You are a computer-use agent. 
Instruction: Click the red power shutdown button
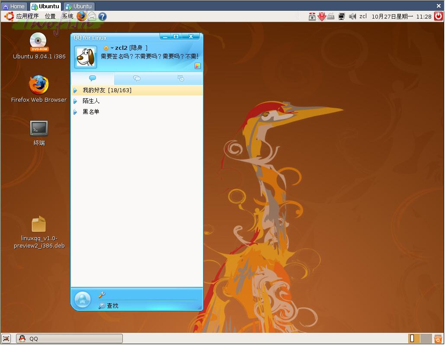[x=439, y=16]
